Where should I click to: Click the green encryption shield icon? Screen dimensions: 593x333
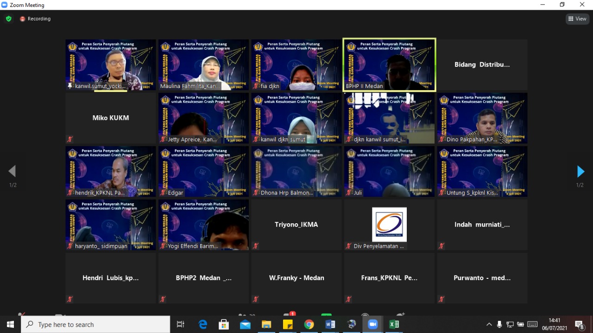point(8,19)
